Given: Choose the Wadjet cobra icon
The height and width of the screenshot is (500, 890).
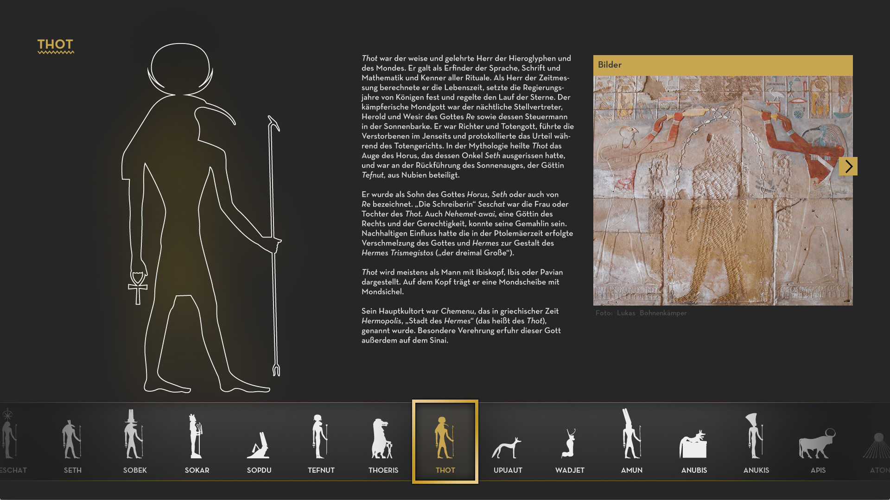Looking at the screenshot, I should (x=569, y=443).
